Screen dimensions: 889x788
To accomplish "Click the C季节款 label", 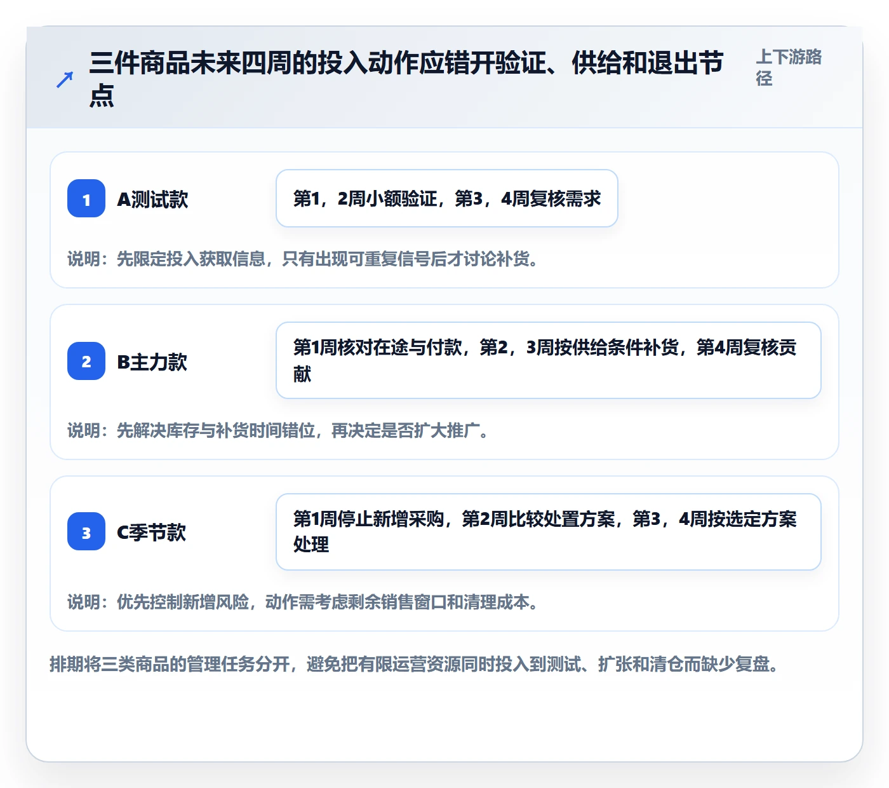I will pyautogui.click(x=152, y=533).
